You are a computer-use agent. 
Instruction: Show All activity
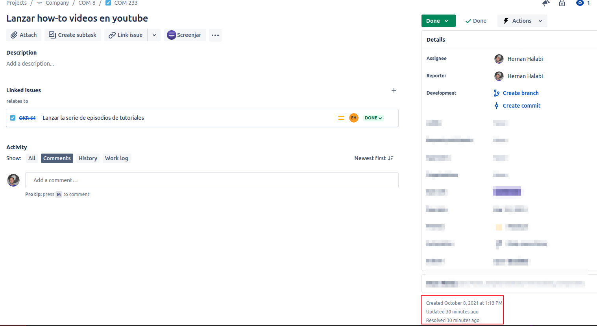(x=32, y=158)
